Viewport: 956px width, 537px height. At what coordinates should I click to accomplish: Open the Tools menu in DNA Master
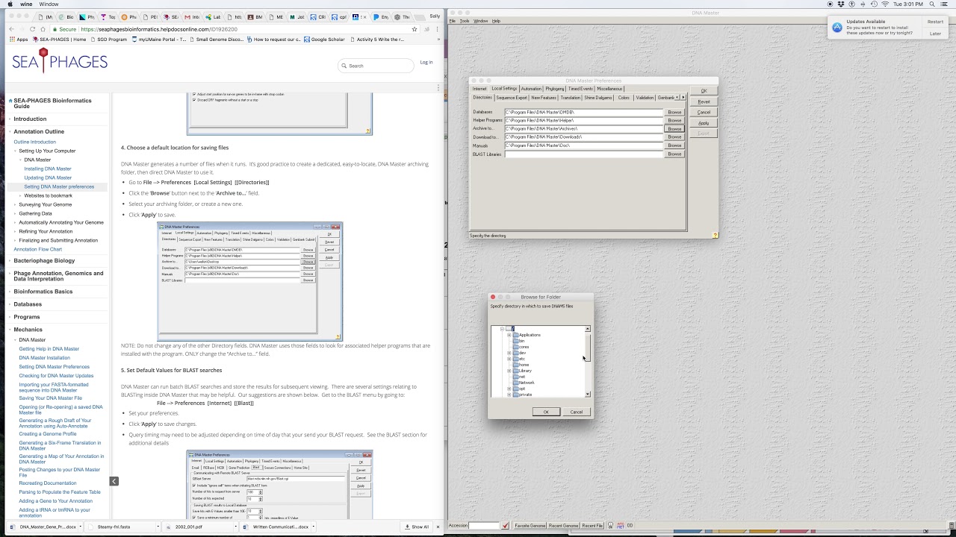point(465,21)
